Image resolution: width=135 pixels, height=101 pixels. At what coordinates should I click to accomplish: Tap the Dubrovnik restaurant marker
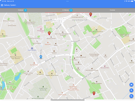(x=48, y=43)
